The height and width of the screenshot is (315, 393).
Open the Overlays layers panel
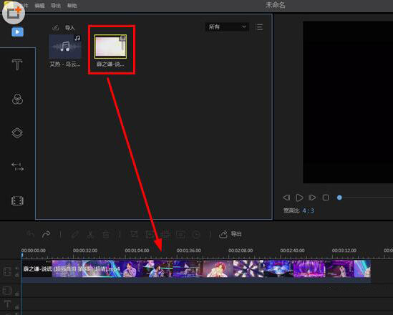pyautogui.click(x=17, y=133)
